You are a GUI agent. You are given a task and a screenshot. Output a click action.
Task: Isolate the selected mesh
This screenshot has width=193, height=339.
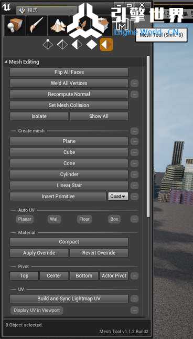pyautogui.click(x=39, y=116)
